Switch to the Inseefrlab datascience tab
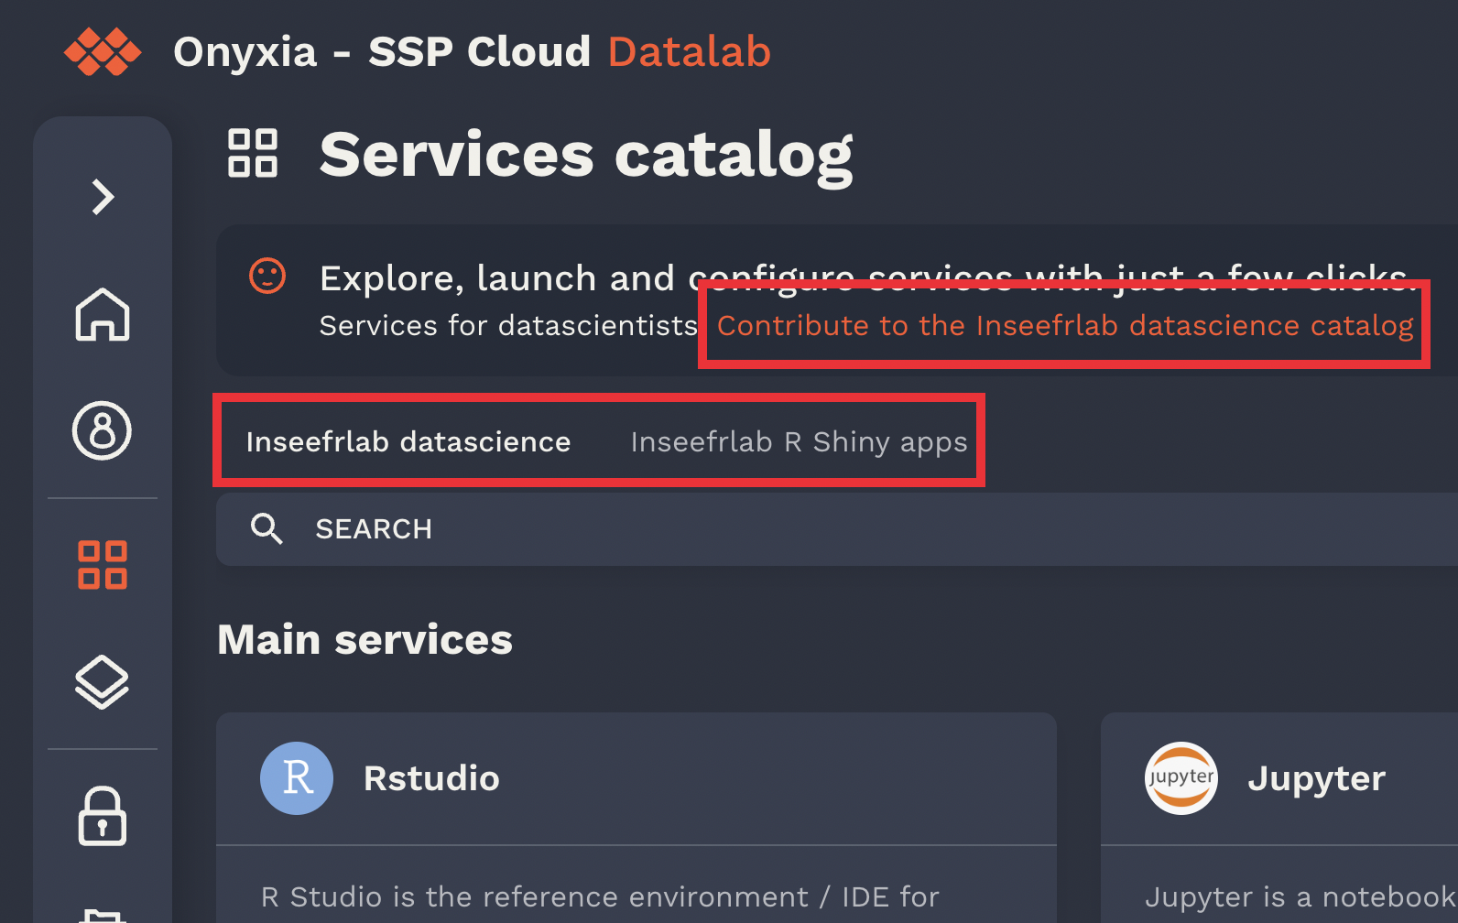 (x=408, y=442)
